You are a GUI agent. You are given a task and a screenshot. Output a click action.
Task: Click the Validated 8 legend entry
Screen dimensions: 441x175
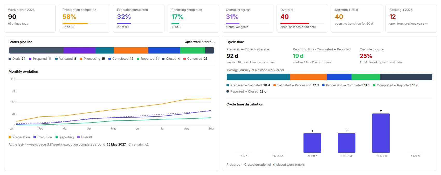pos(66,59)
